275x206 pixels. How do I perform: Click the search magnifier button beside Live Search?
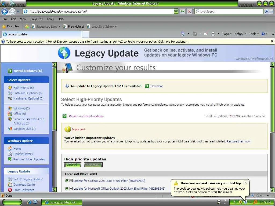267,12
